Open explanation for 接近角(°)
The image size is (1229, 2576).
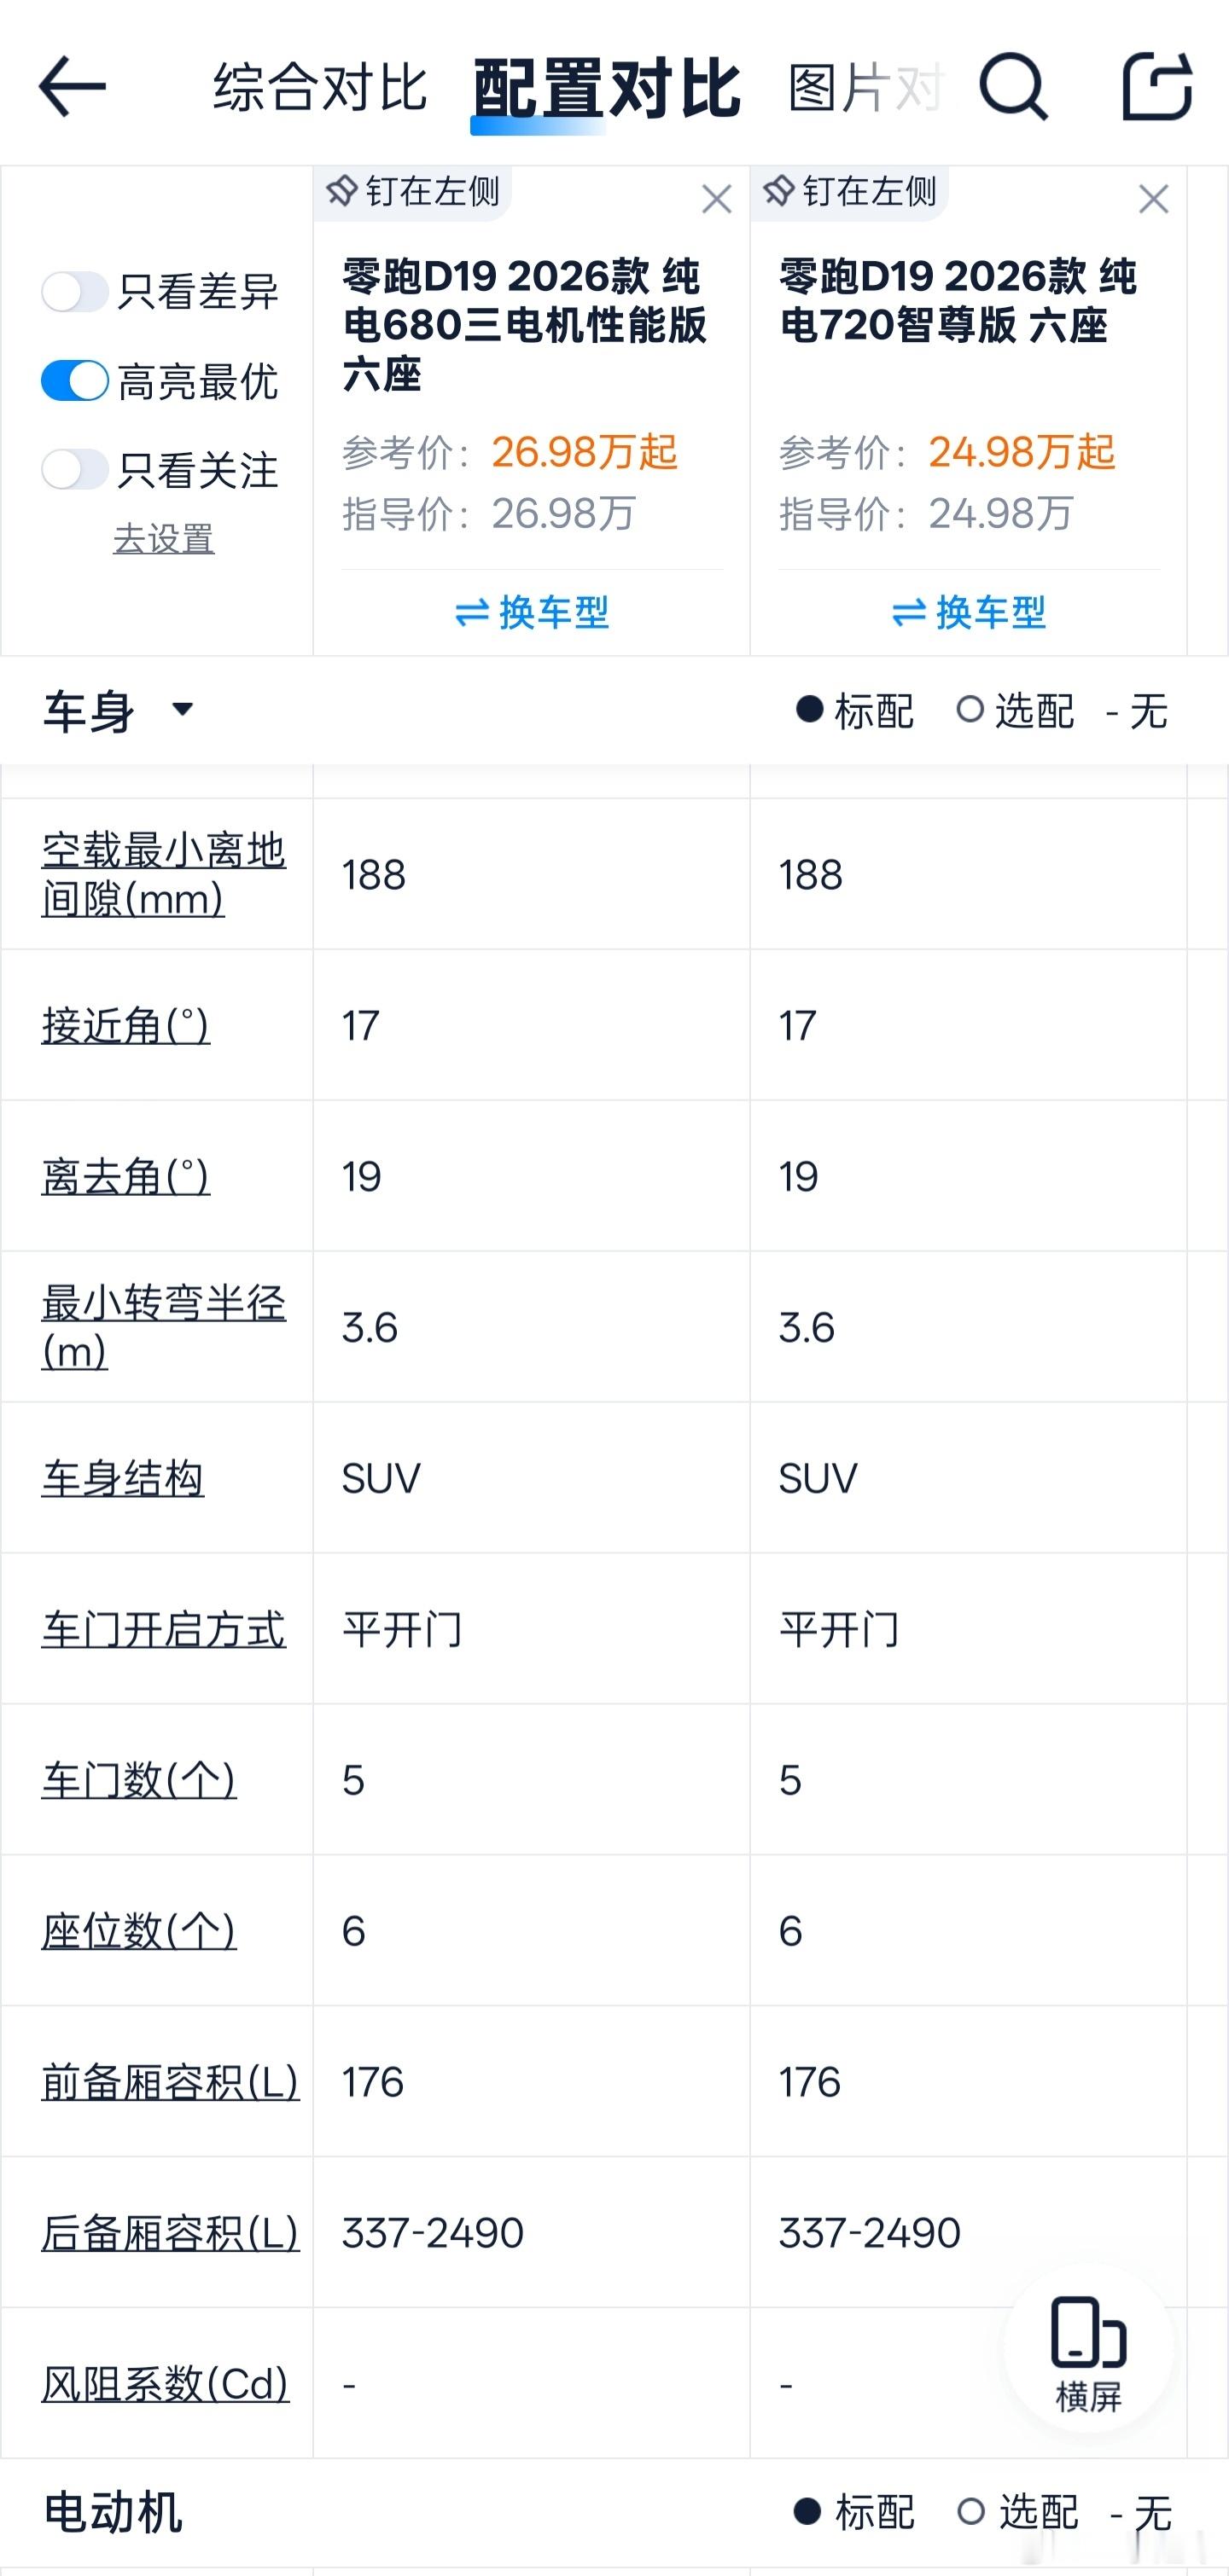[123, 1026]
